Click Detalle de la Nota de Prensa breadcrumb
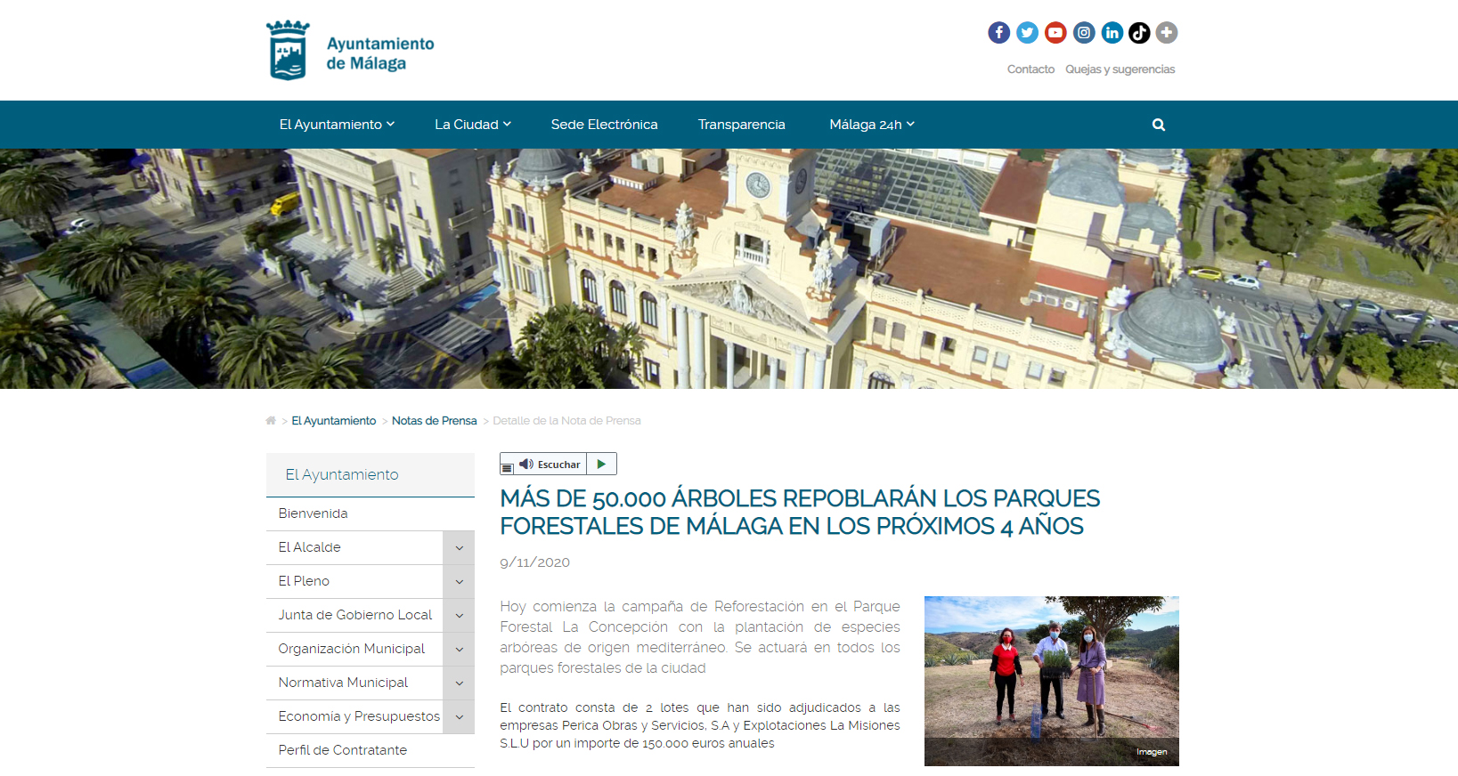Image resolution: width=1458 pixels, height=776 pixels. (566, 421)
